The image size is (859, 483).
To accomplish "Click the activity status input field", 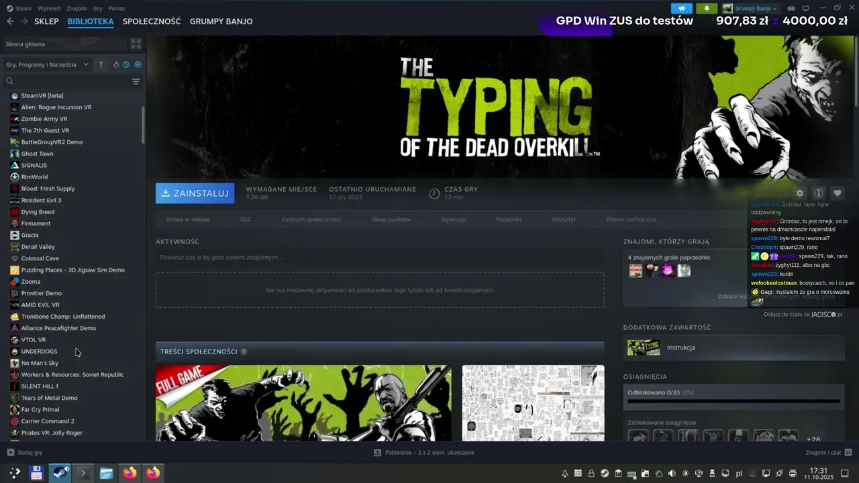I will click(380, 257).
